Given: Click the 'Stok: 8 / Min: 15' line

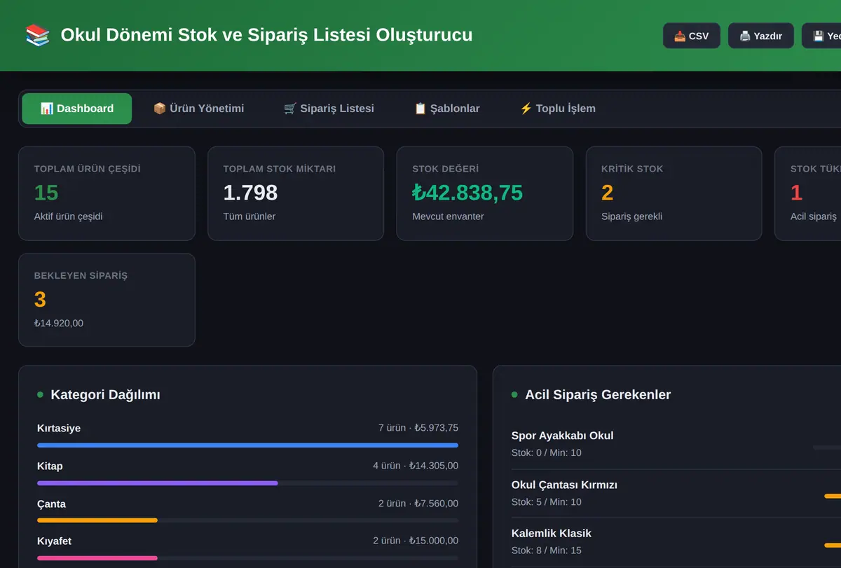Looking at the screenshot, I should tap(547, 550).
